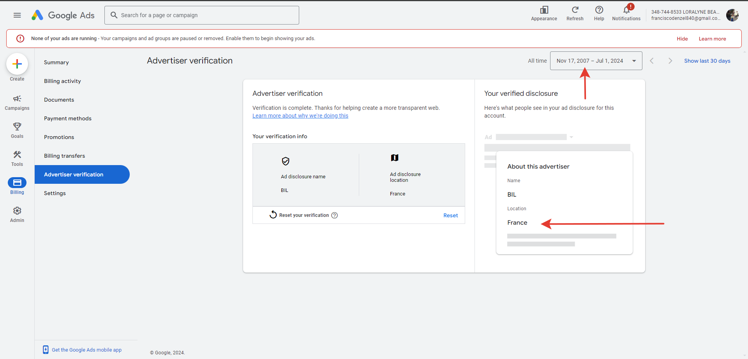
Task: Click the 'Your verification info' label
Action: tap(280, 136)
